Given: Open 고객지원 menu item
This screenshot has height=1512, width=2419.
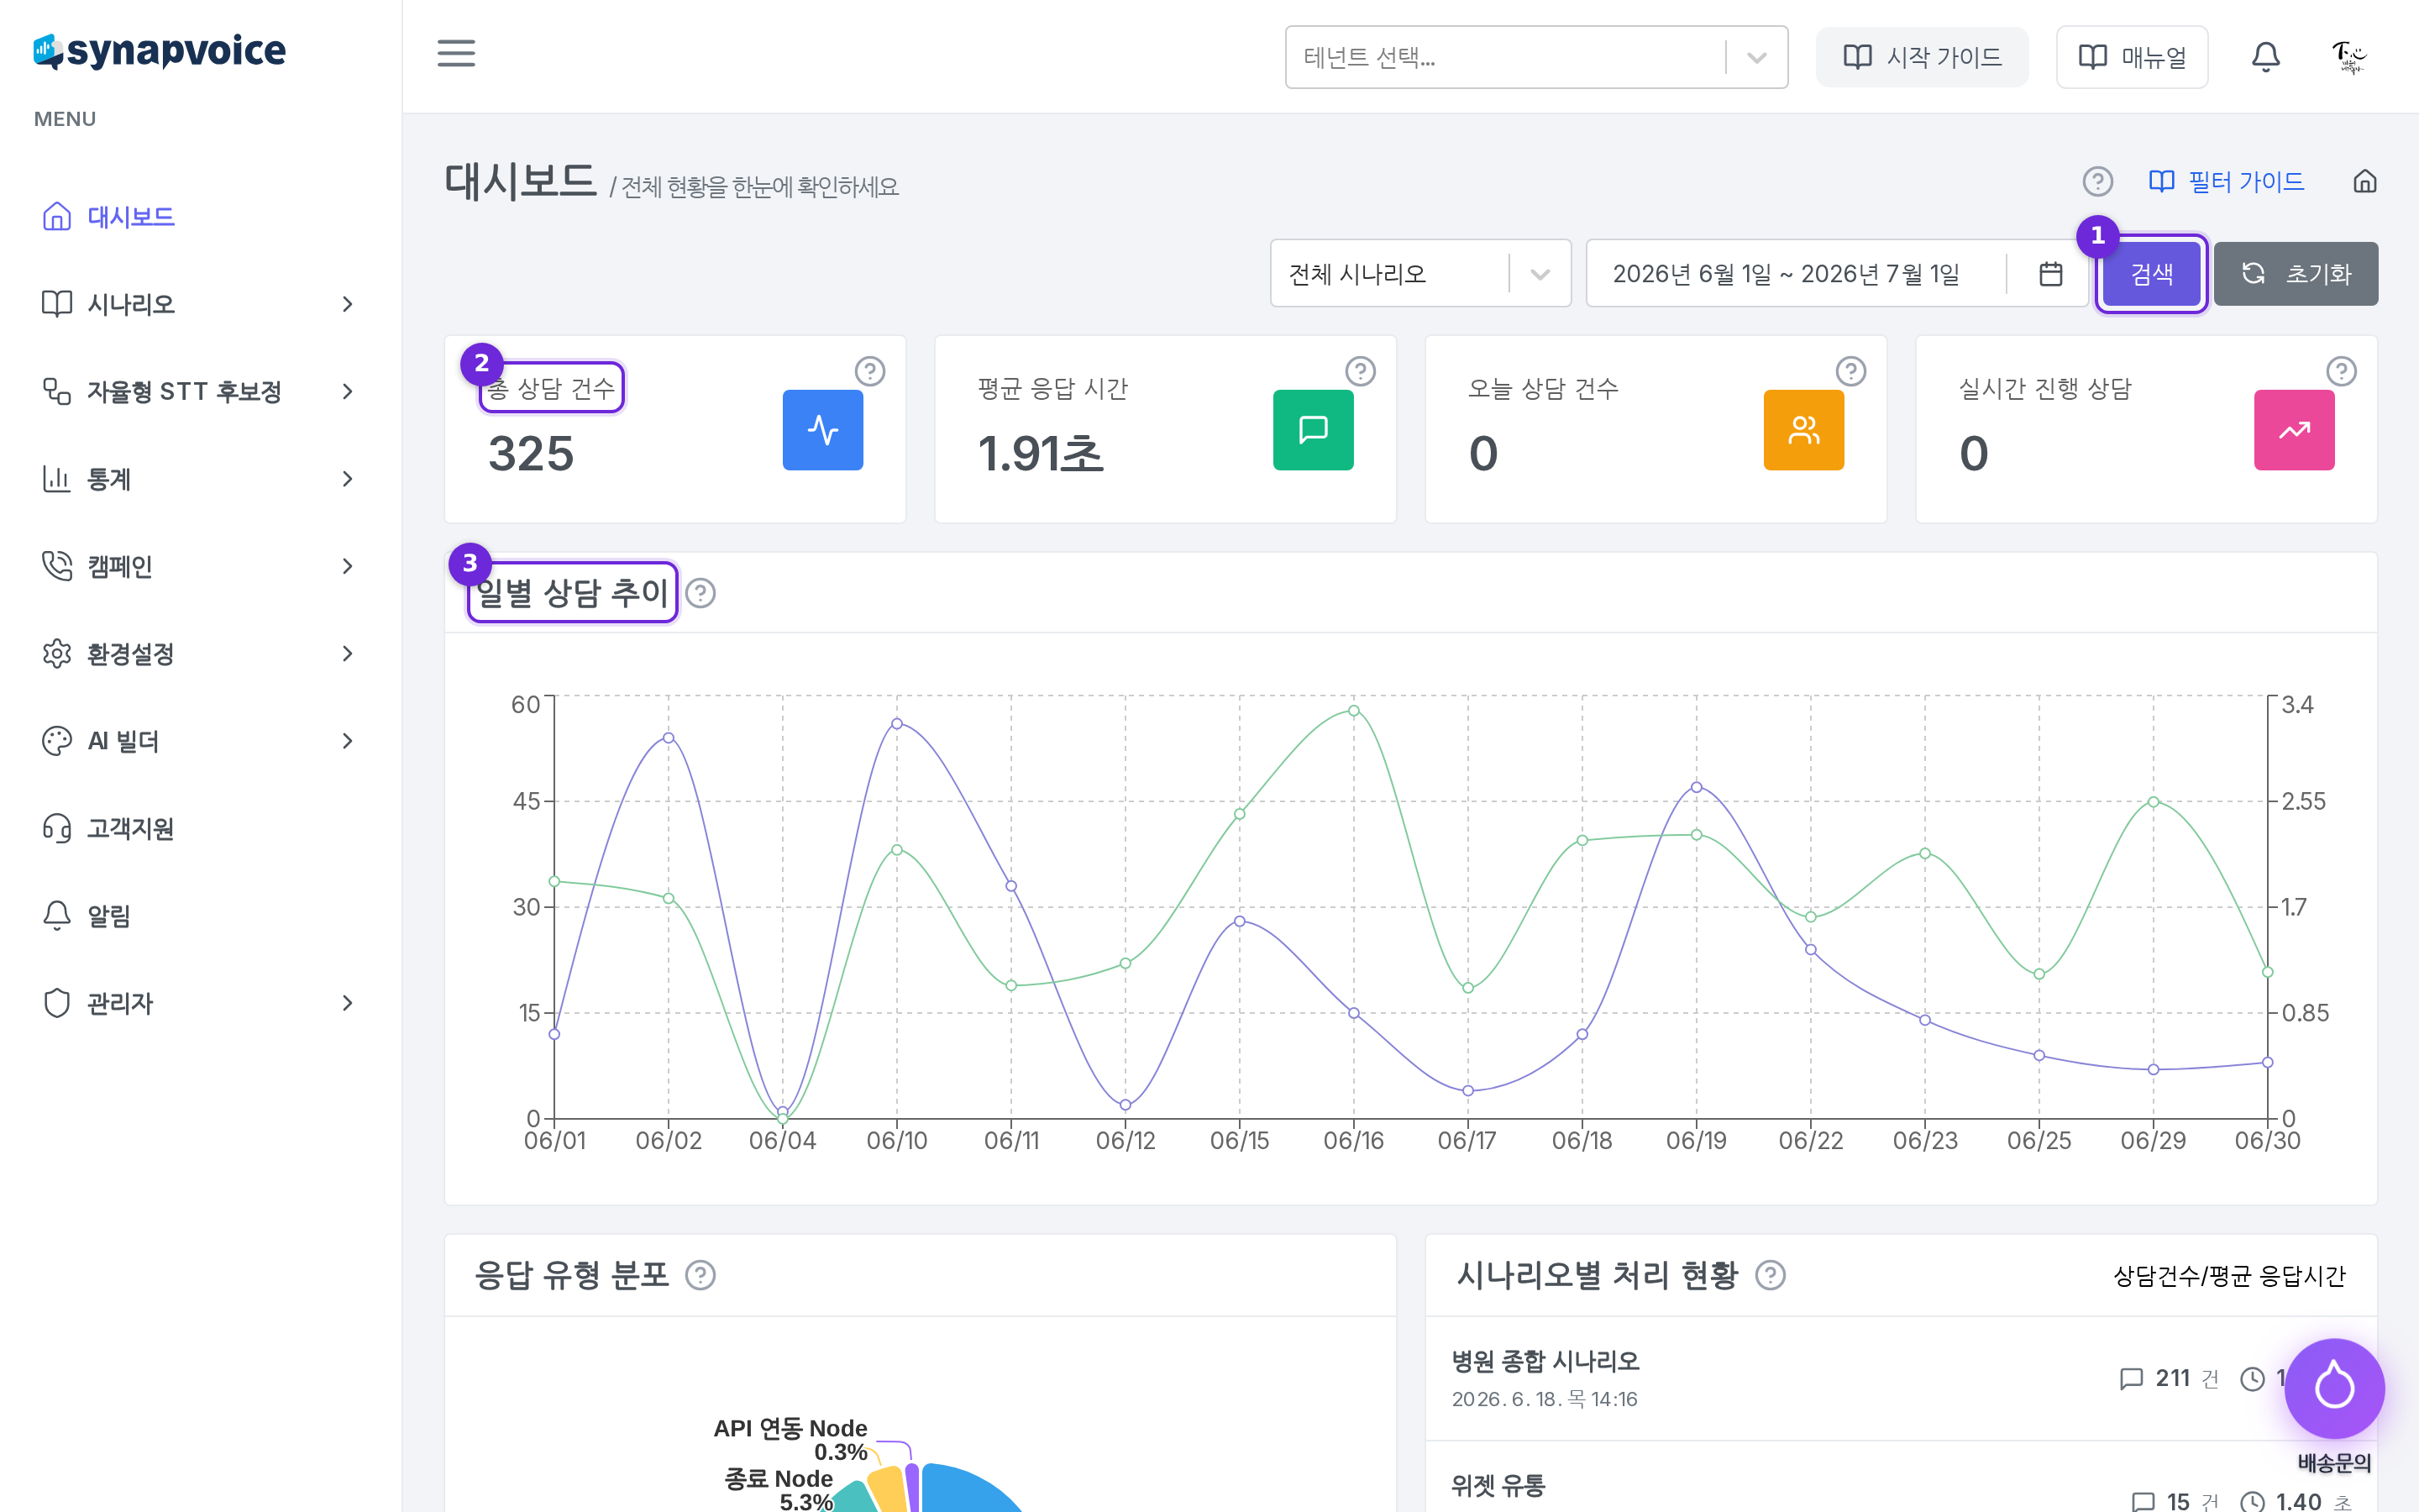Looking at the screenshot, I should click(130, 829).
